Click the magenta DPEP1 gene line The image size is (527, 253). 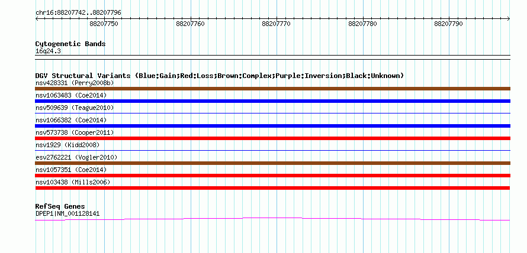[272, 219]
